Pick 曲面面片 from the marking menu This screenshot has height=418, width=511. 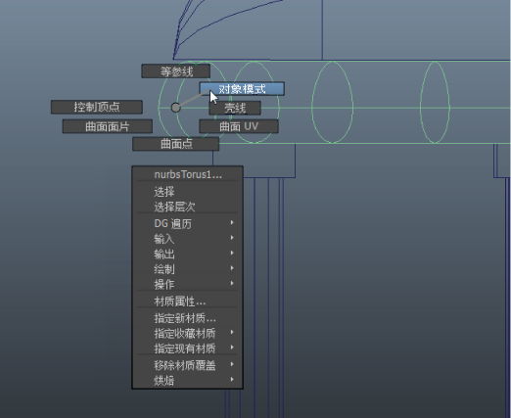tap(108, 126)
